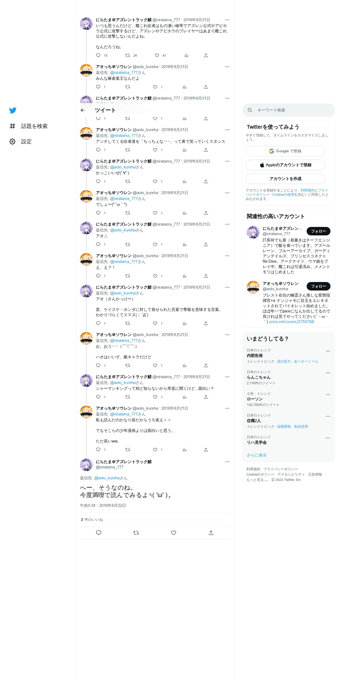
Task: Follow にらたま@アズレン account
Action: (318, 231)
